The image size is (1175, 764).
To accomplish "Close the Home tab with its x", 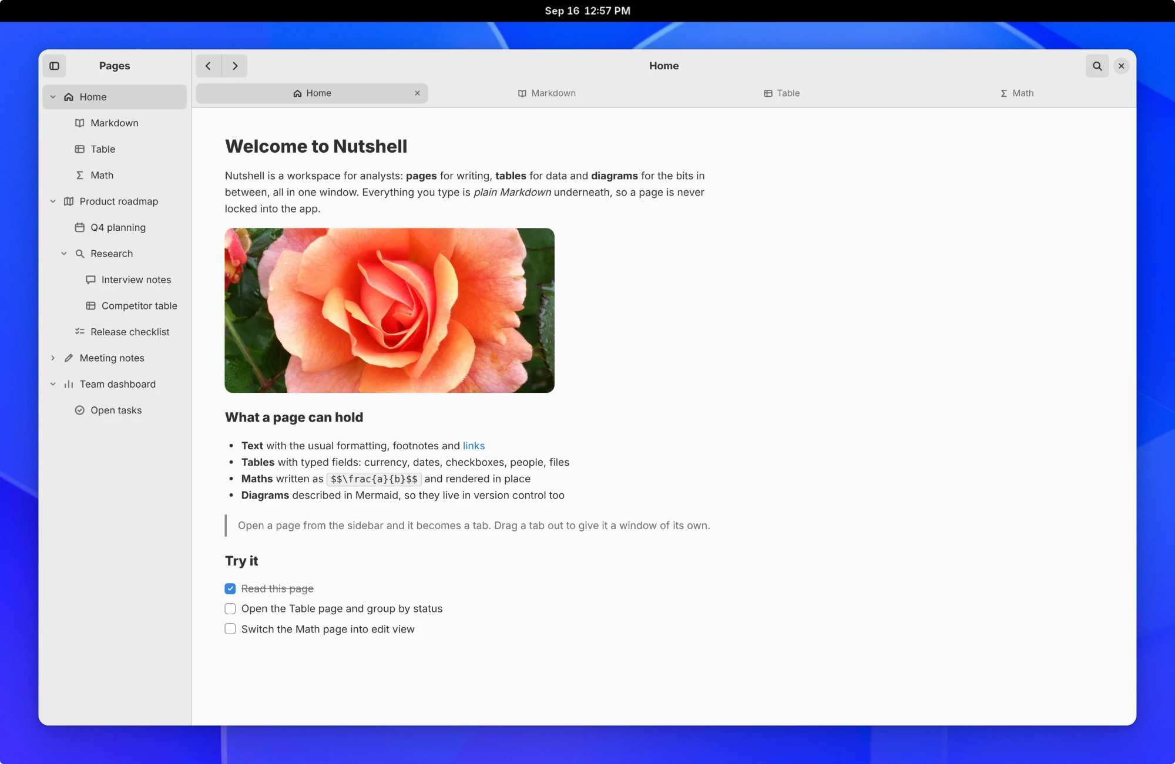I will click(417, 93).
